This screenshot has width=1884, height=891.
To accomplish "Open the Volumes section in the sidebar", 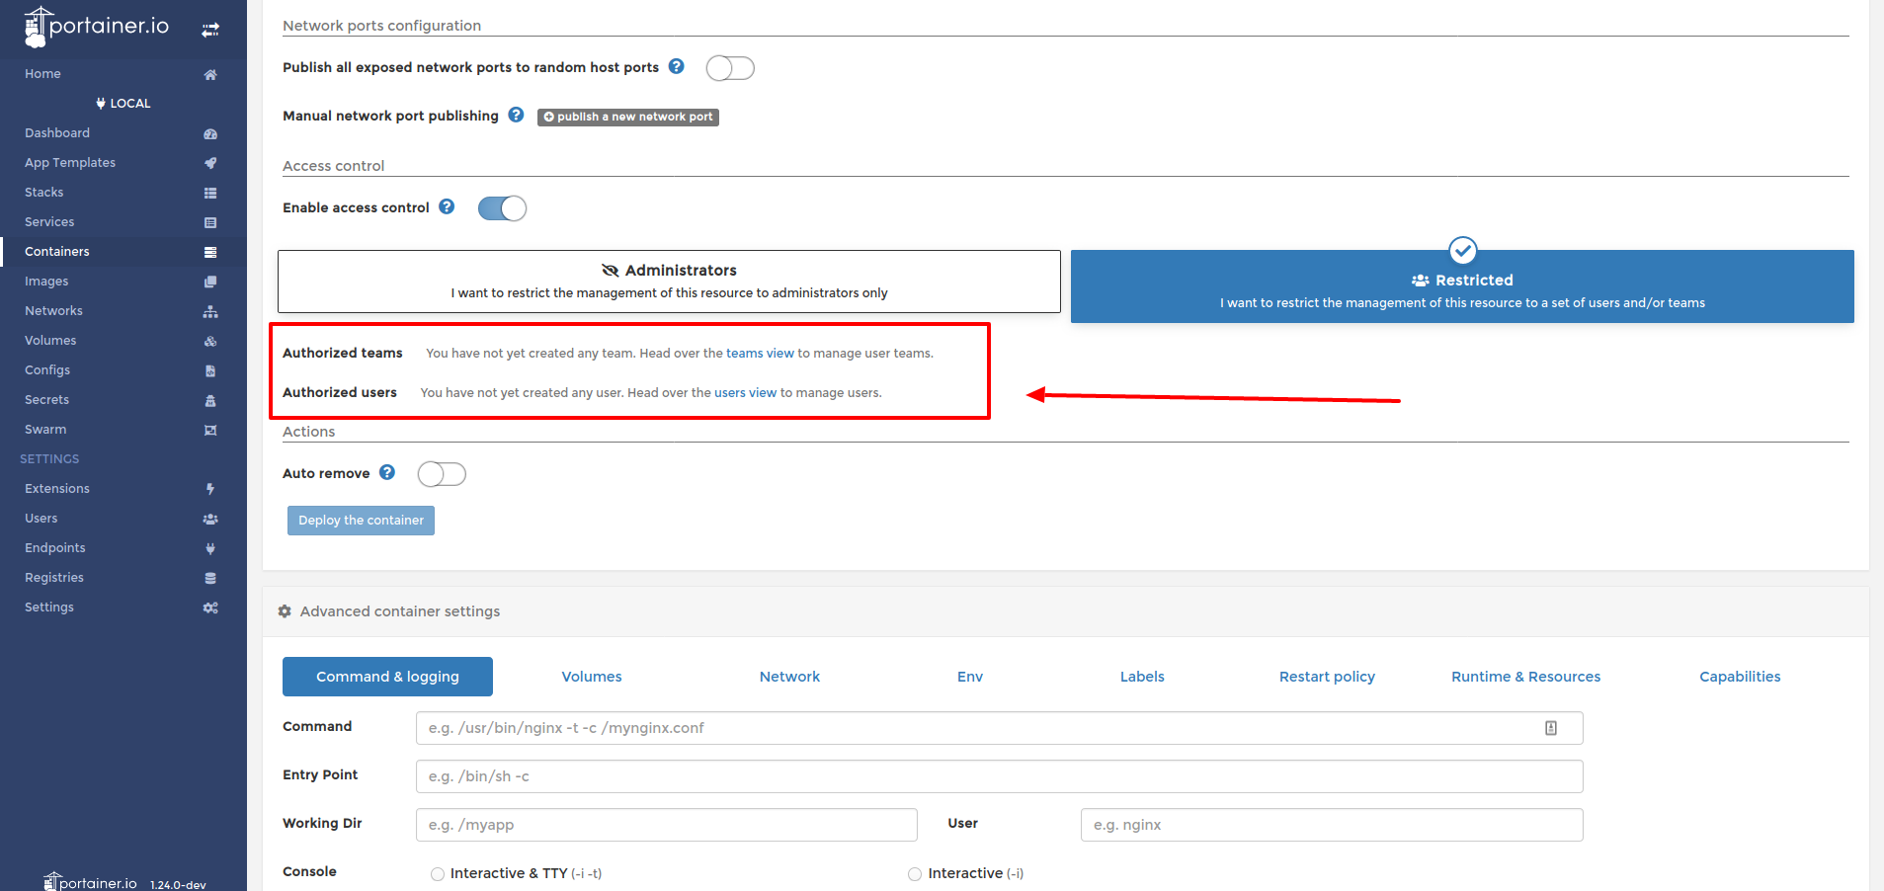I will (x=49, y=340).
